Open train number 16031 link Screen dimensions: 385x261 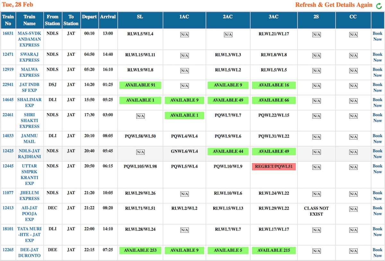[x=8, y=33]
